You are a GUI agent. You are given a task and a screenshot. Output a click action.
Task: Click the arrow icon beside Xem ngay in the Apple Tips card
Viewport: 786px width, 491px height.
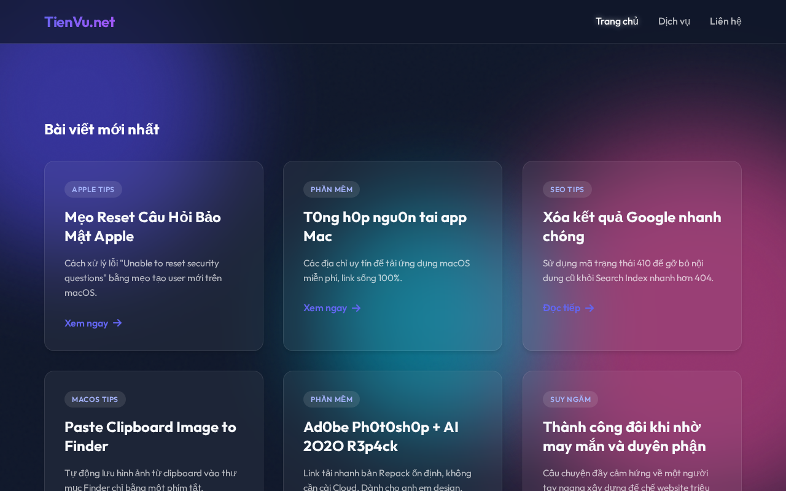(117, 323)
